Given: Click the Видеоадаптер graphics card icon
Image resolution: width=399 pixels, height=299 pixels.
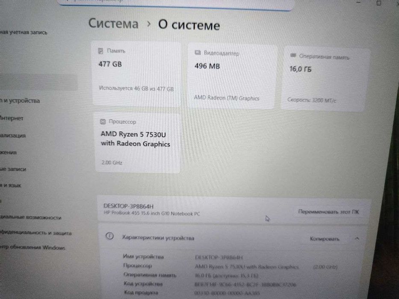Looking at the screenshot, I should tap(198, 53).
